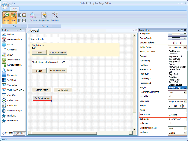Click the Go To Exit button

63,90
